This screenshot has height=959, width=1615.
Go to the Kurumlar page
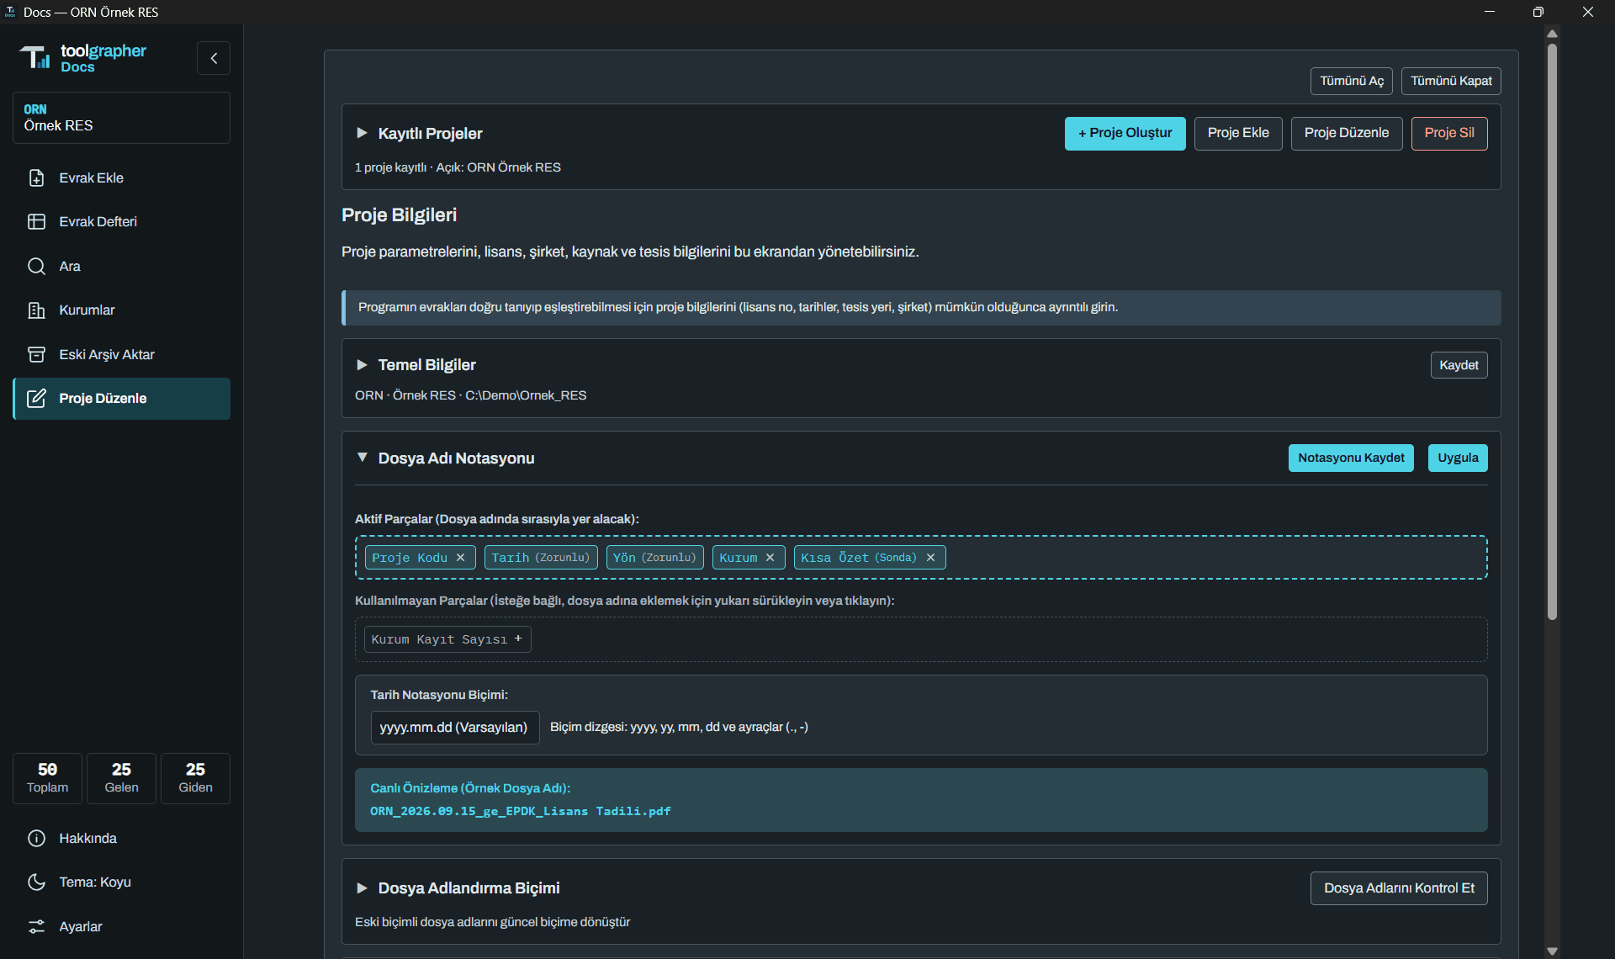point(121,310)
